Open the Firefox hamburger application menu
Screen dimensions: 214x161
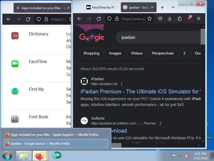click(x=199, y=19)
